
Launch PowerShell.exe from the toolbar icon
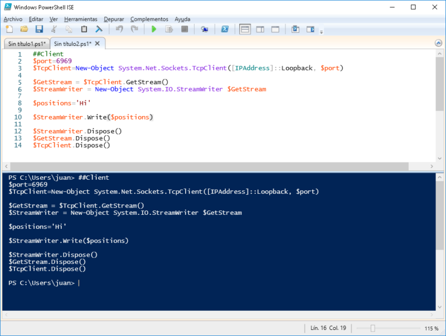225,29
